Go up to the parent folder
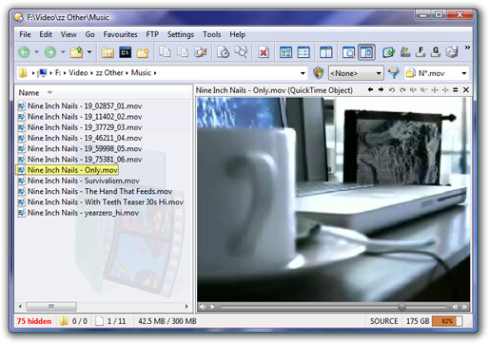 (x=76, y=52)
